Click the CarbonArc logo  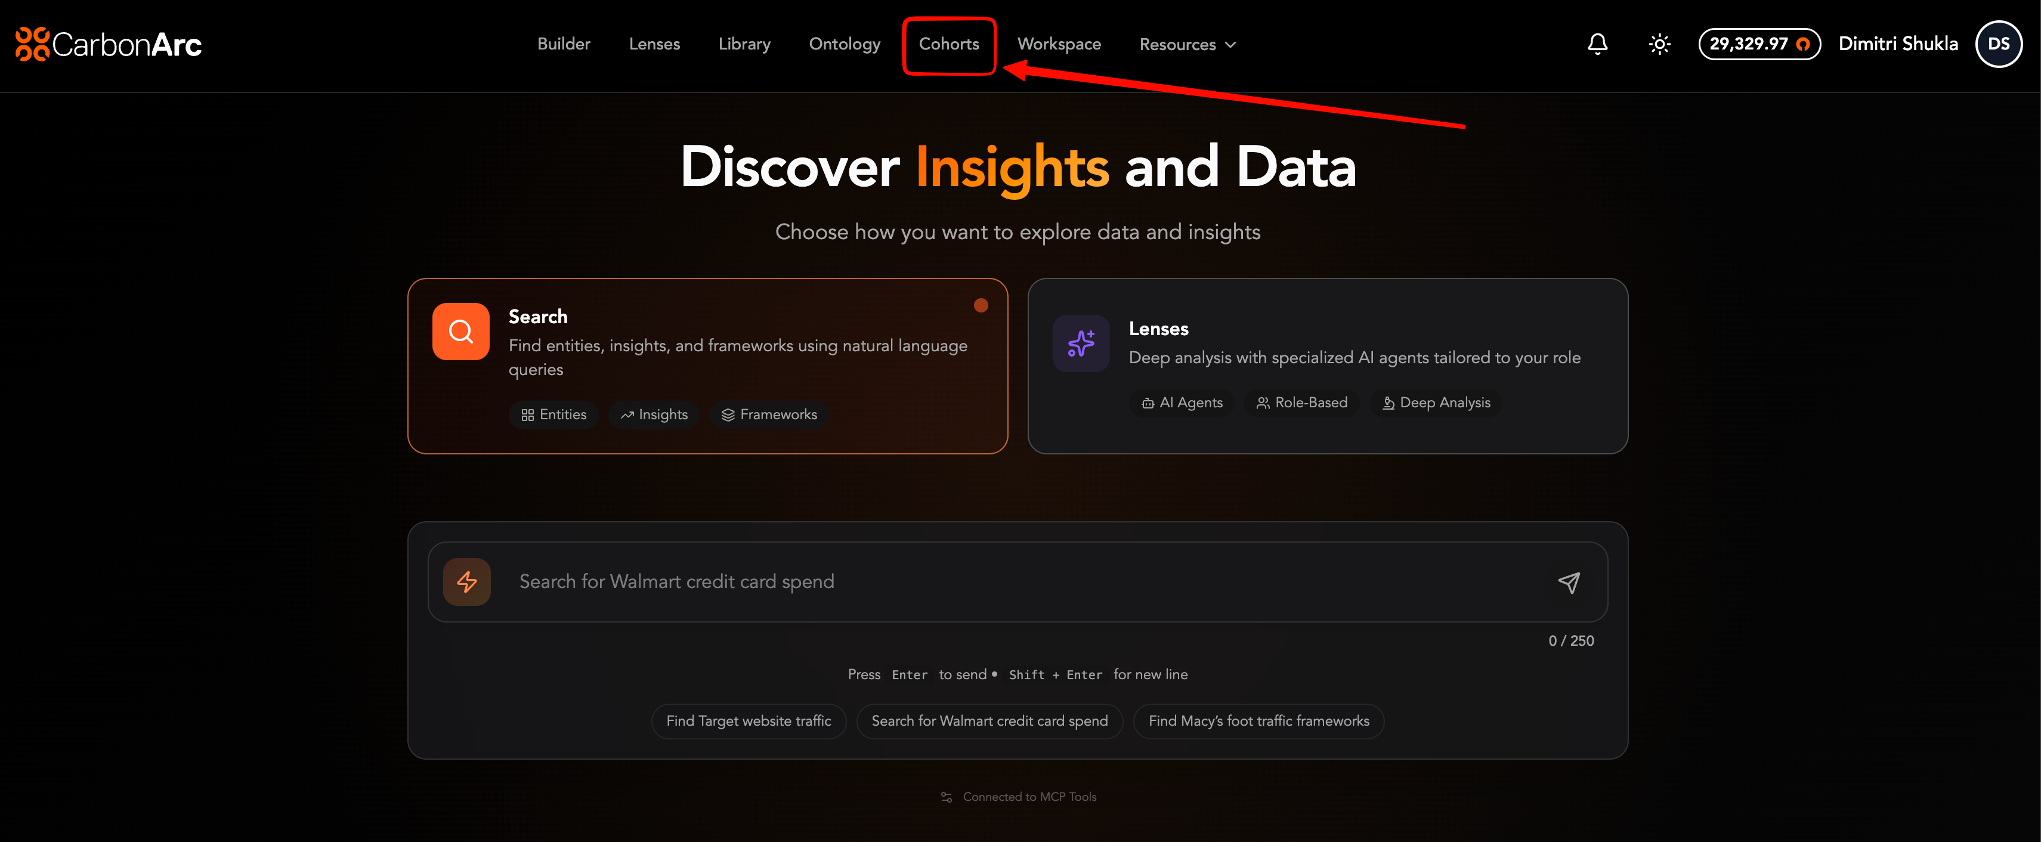click(109, 44)
